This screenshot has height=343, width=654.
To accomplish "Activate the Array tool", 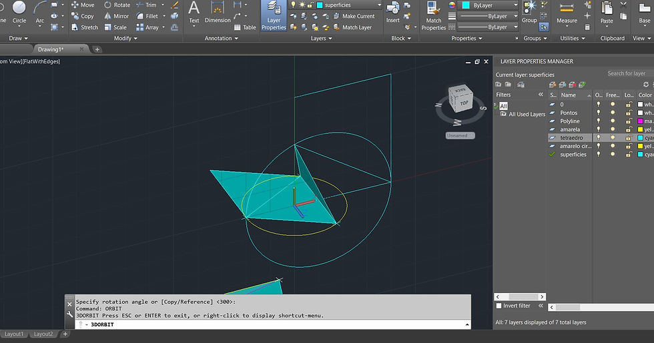I will point(147,27).
